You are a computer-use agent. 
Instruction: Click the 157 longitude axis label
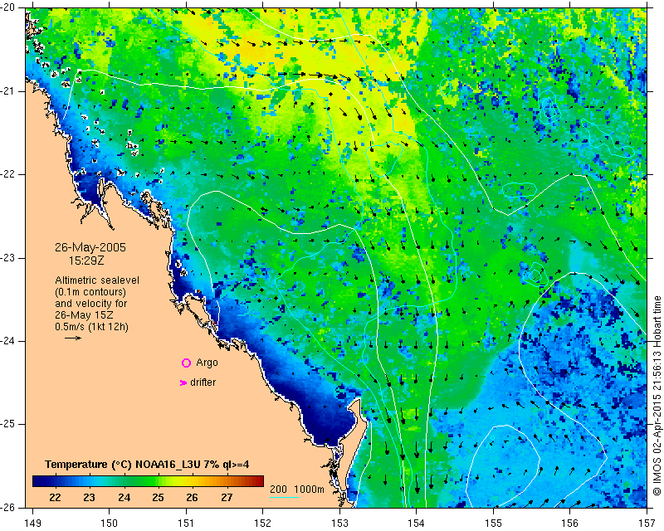(647, 524)
